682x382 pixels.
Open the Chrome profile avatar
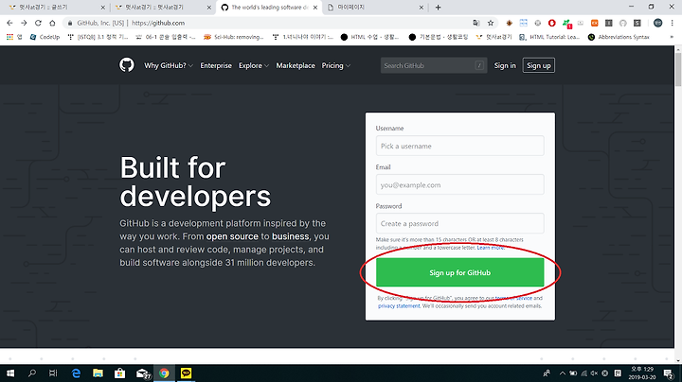(x=658, y=23)
